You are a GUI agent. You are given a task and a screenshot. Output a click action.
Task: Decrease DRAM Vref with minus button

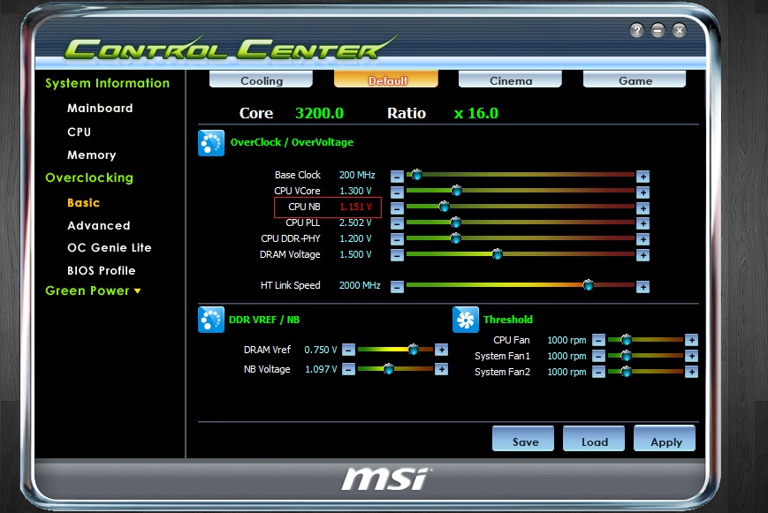(x=348, y=350)
